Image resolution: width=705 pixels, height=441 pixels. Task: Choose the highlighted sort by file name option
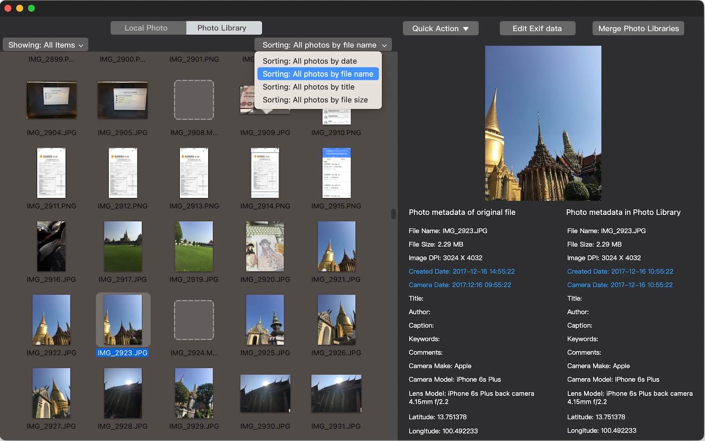(318, 74)
